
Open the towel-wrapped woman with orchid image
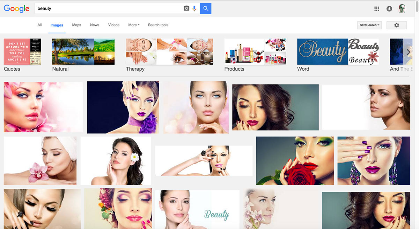pos(40,161)
